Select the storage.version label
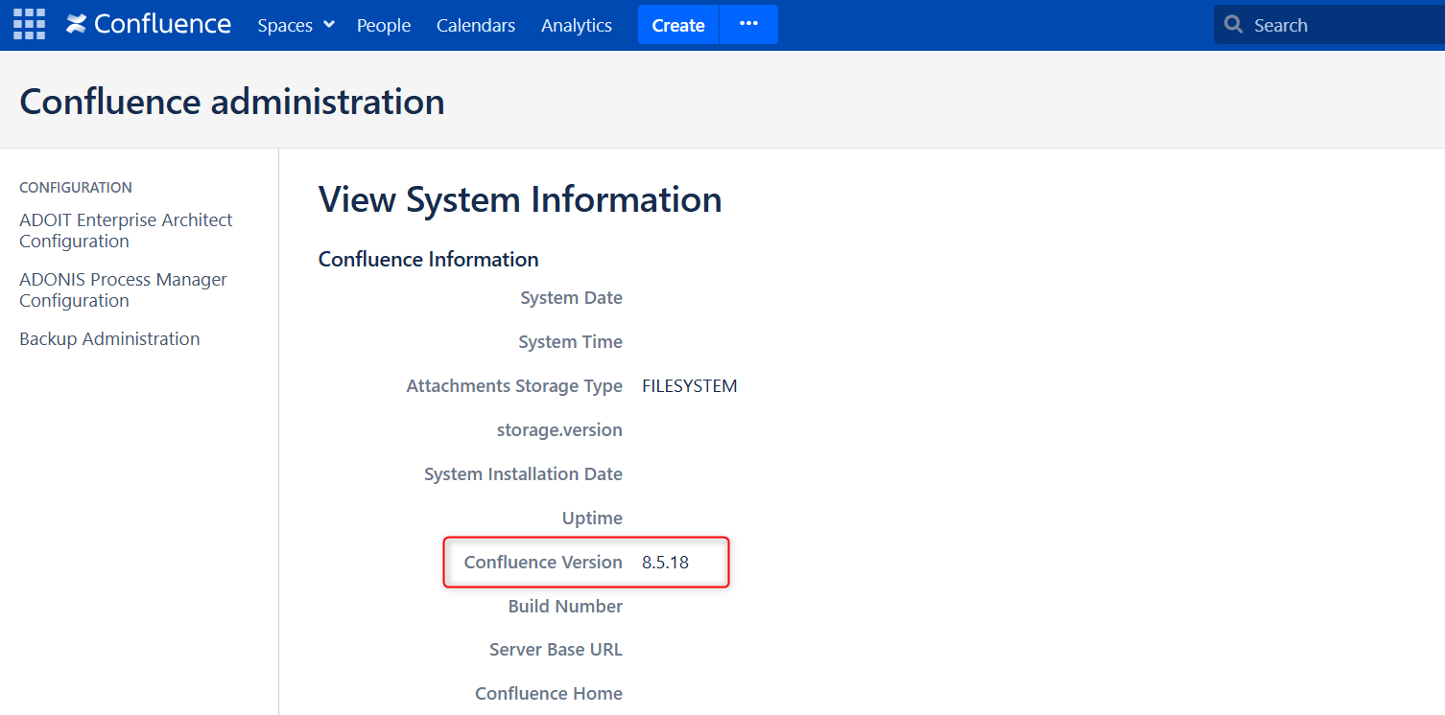Screen dimensions: 1445x715 559,430
